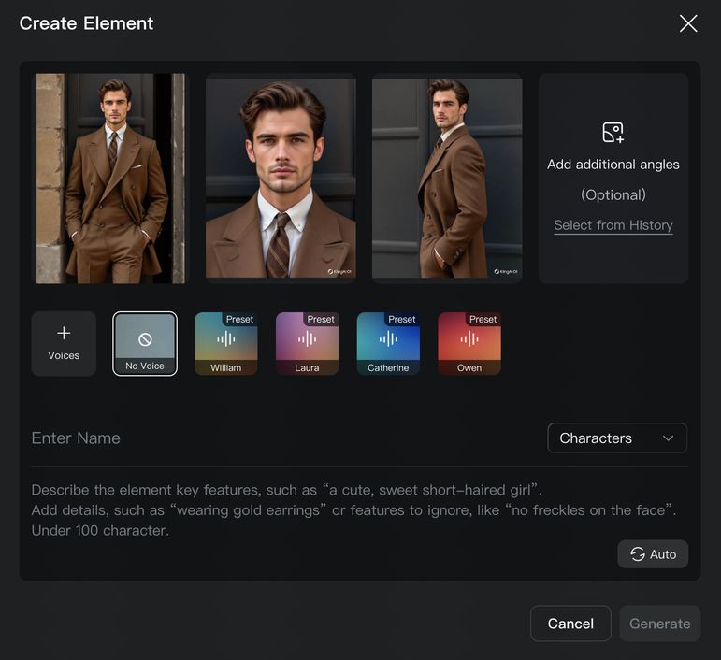The image size is (721, 660).
Task: Select the No Voice option
Action: pyautogui.click(x=145, y=343)
